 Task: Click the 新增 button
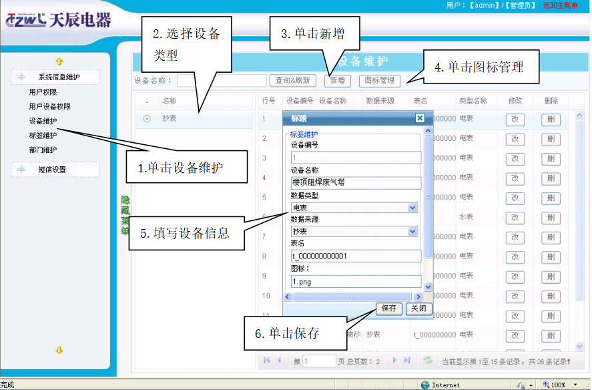coord(338,81)
